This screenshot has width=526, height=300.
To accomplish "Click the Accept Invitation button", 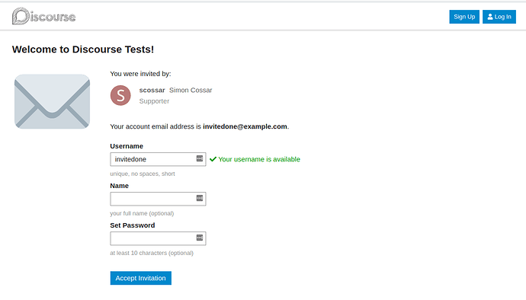I will point(141,278).
